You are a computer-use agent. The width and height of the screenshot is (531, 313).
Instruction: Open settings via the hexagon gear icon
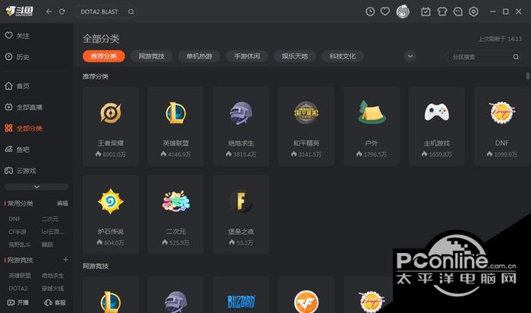473,12
